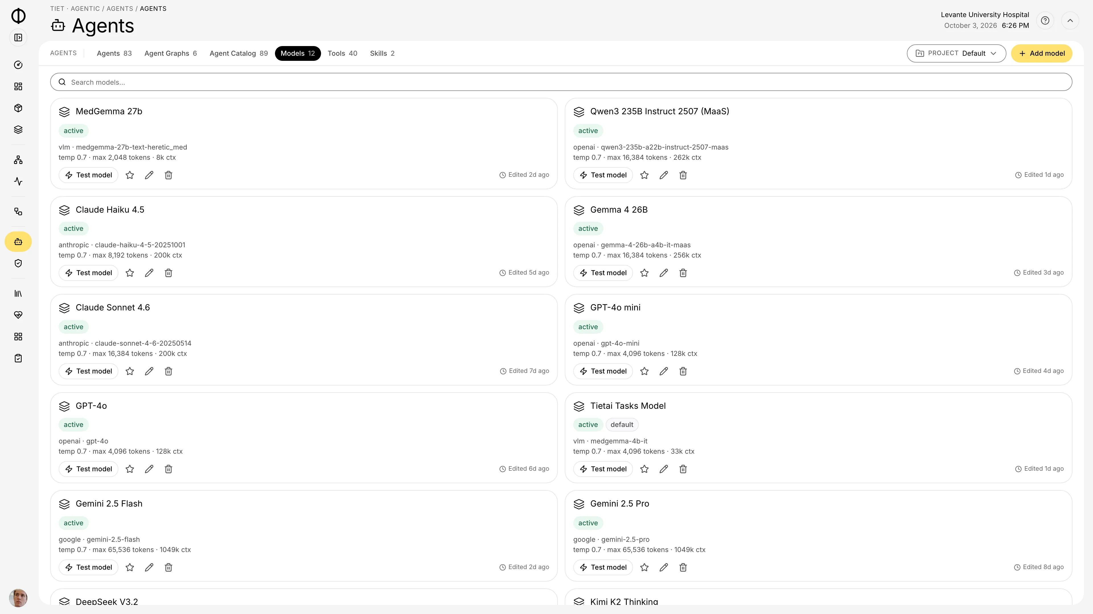This screenshot has width=1093, height=614.
Task: Select the Tools 40 tab
Action: pyautogui.click(x=342, y=53)
